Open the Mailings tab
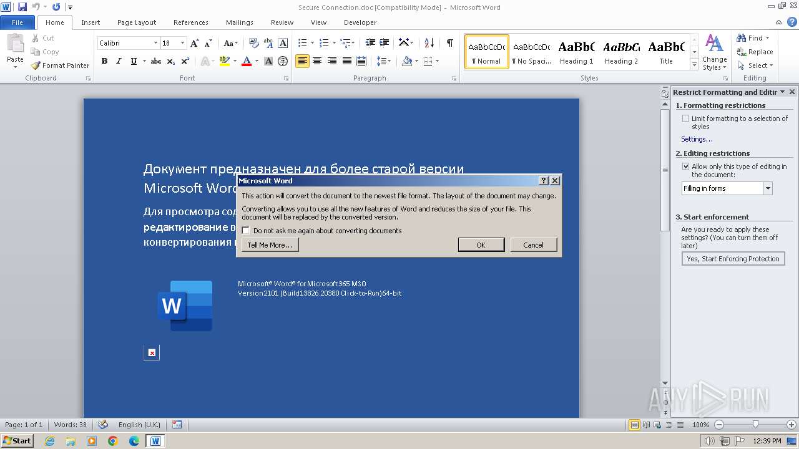Viewport: 799px width, 449px height. tap(240, 22)
